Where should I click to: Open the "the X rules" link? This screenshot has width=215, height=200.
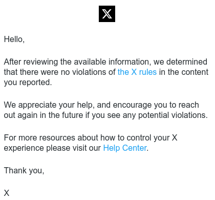click(137, 72)
